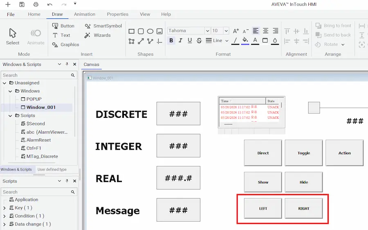The width and height of the screenshot is (368, 230).
Task: Select the Polygon shape tool
Action: (x=131, y=41)
